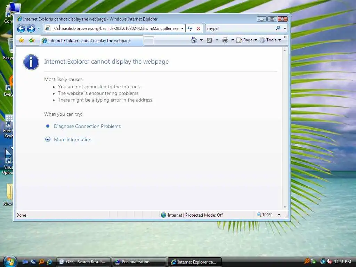Viewport: 356px width, 267px height.
Task: Expand More information section
Action: (x=72, y=139)
